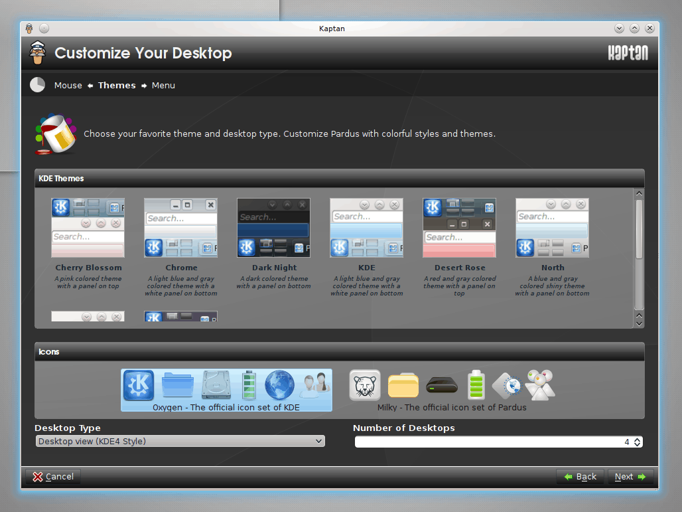The image size is (682, 512).
Task: Click the Dark Night theme name
Action: (x=274, y=268)
